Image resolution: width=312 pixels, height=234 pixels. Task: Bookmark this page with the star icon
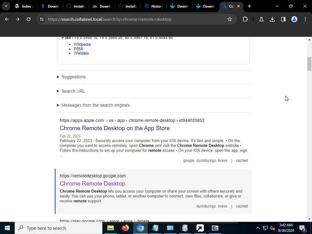(230, 19)
